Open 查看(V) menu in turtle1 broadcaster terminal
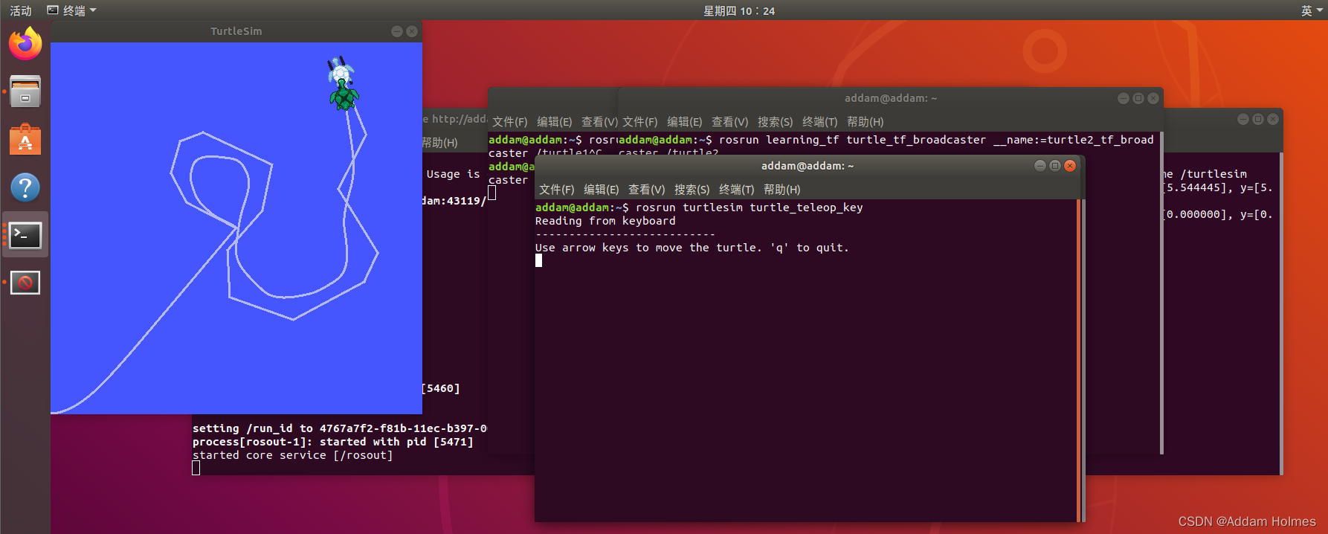 click(x=599, y=122)
